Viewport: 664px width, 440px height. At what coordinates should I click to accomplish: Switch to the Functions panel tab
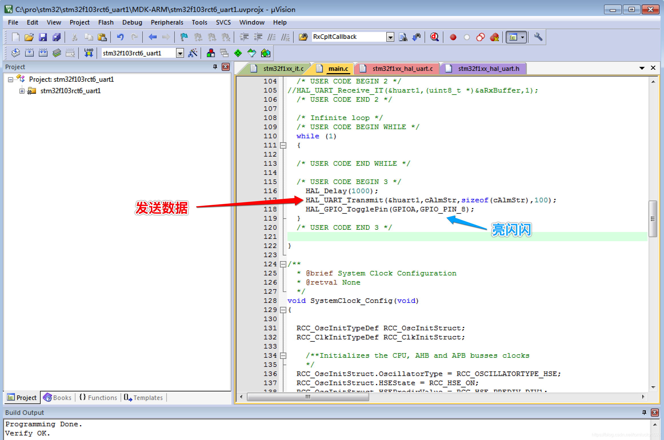pyautogui.click(x=99, y=397)
